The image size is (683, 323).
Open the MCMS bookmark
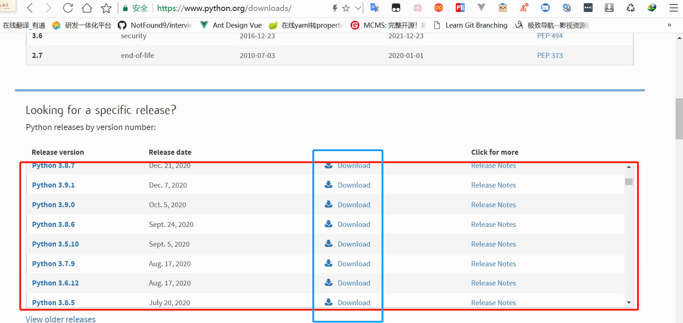pos(388,25)
